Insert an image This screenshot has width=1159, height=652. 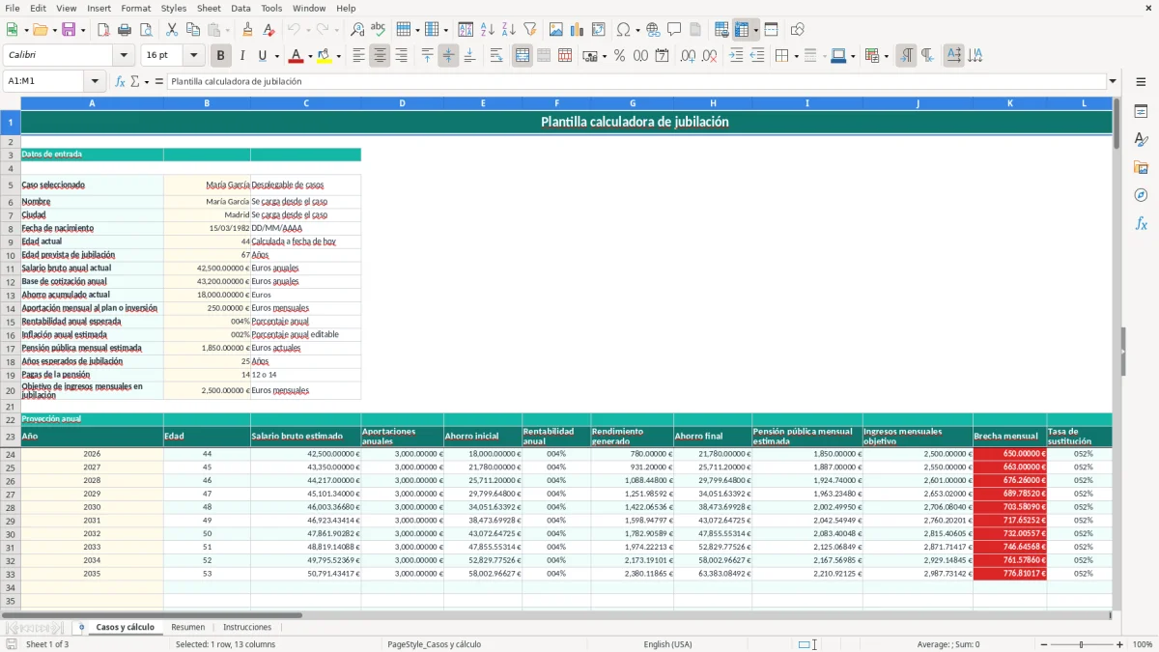[557, 30]
